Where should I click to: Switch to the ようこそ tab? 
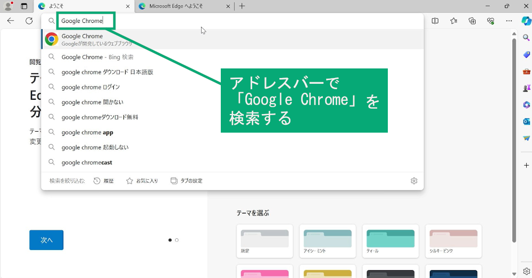84,6
